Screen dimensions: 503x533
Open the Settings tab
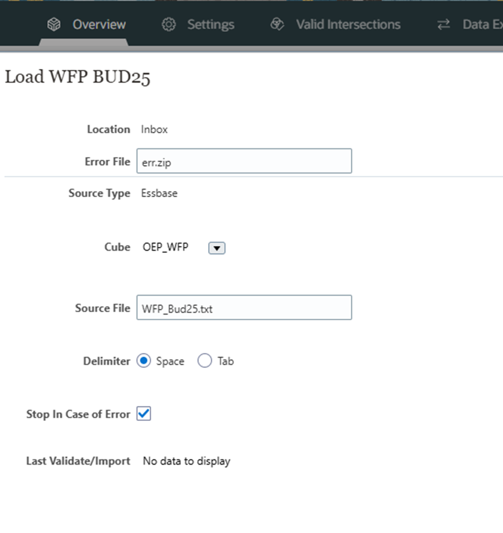tap(210, 25)
